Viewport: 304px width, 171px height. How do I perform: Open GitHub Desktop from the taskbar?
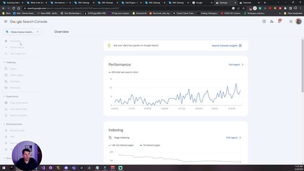tap(51, 168)
